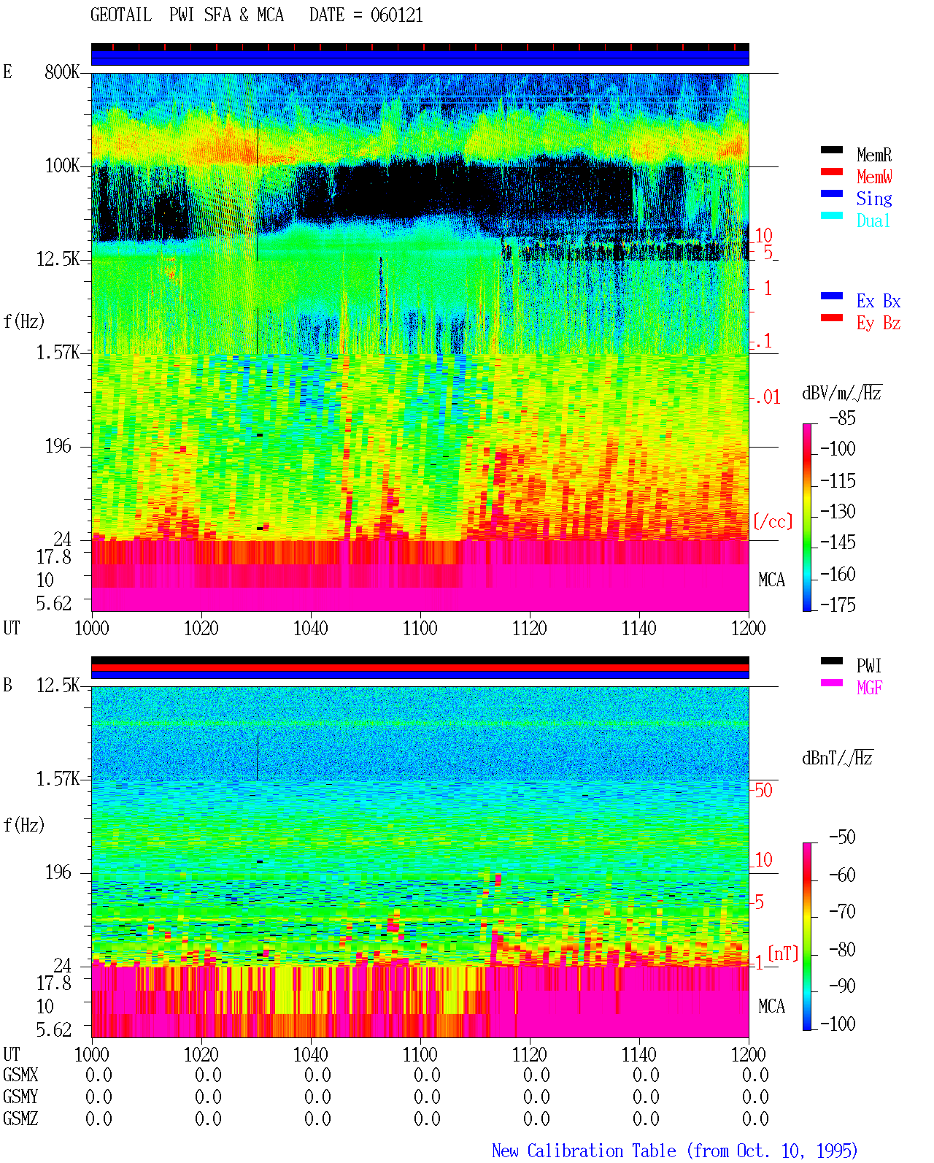Click the 'Ey Bz' legend label
This screenshot has width=934, height=1163.
[x=879, y=323]
